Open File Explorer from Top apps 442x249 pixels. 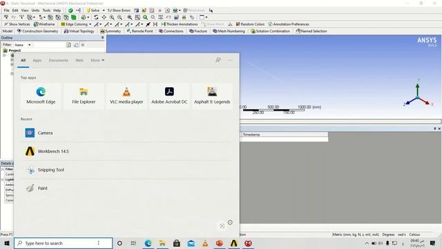click(x=84, y=96)
